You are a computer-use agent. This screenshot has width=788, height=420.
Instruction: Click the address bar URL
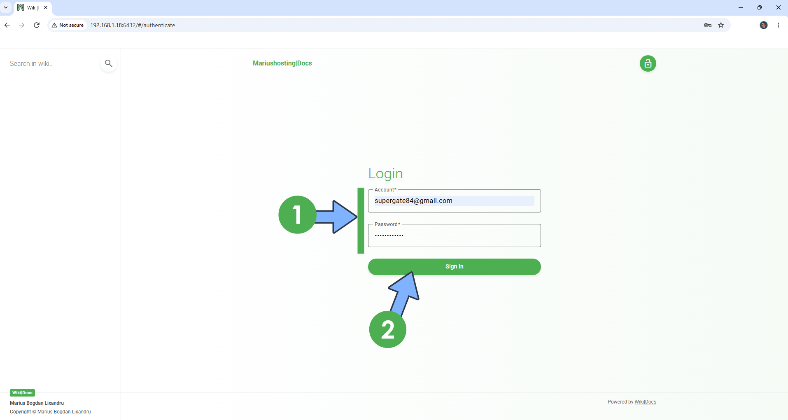click(x=133, y=25)
